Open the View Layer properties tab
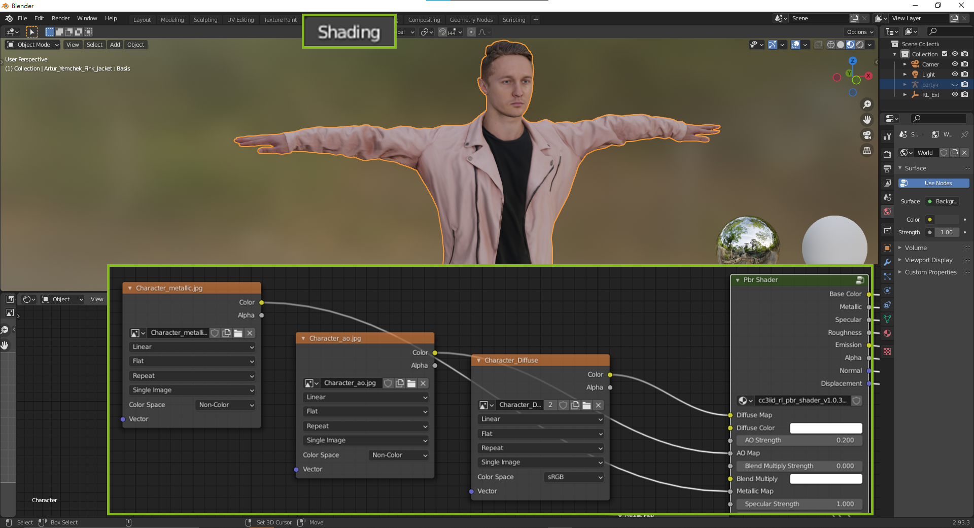 tap(887, 183)
